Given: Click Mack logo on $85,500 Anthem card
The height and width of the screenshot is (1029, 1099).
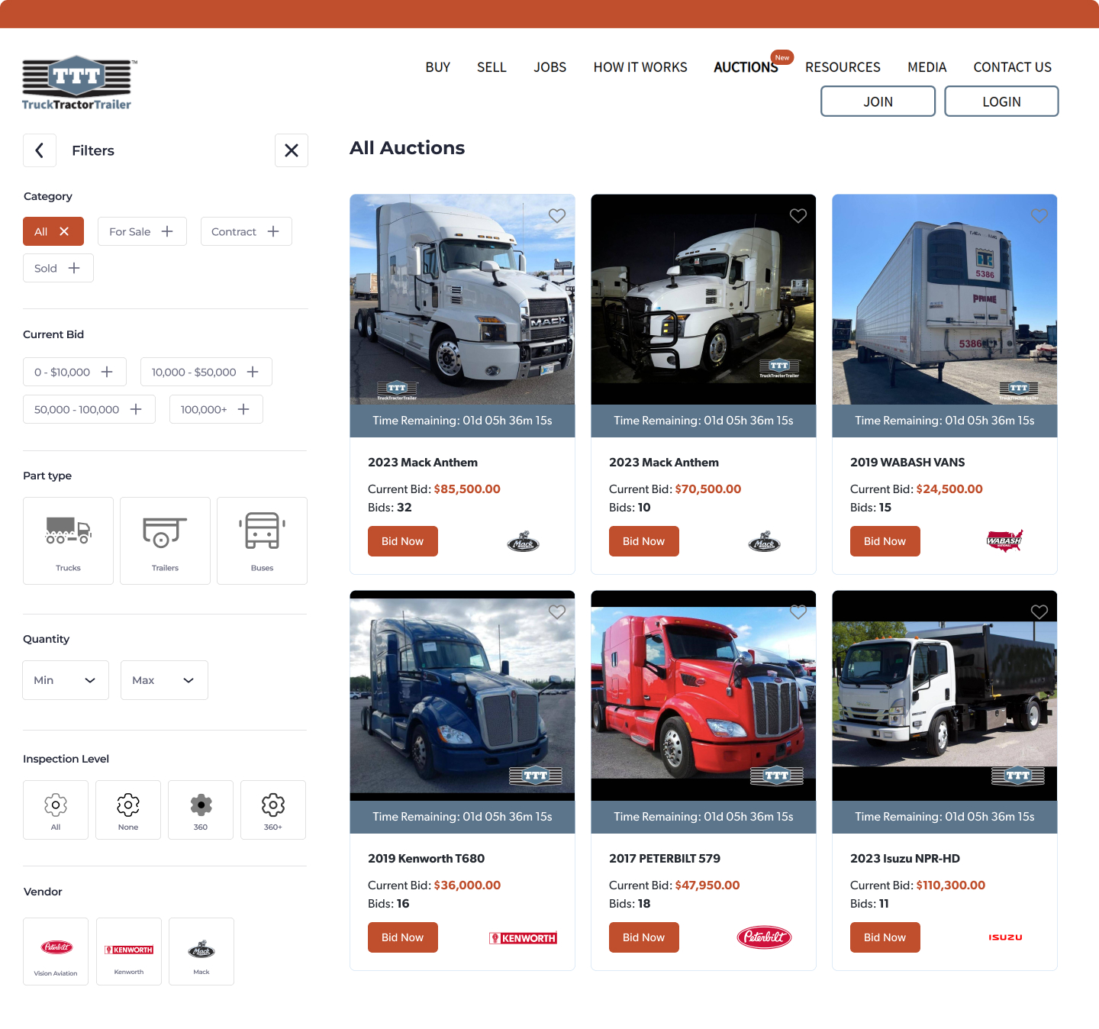Looking at the screenshot, I should (524, 542).
